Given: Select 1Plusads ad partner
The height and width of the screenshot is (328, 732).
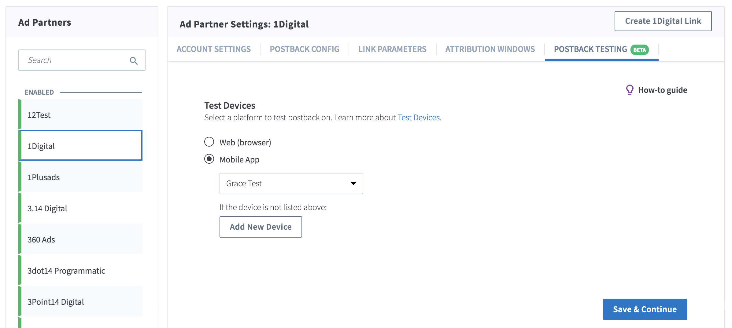Looking at the screenshot, I should coord(80,177).
